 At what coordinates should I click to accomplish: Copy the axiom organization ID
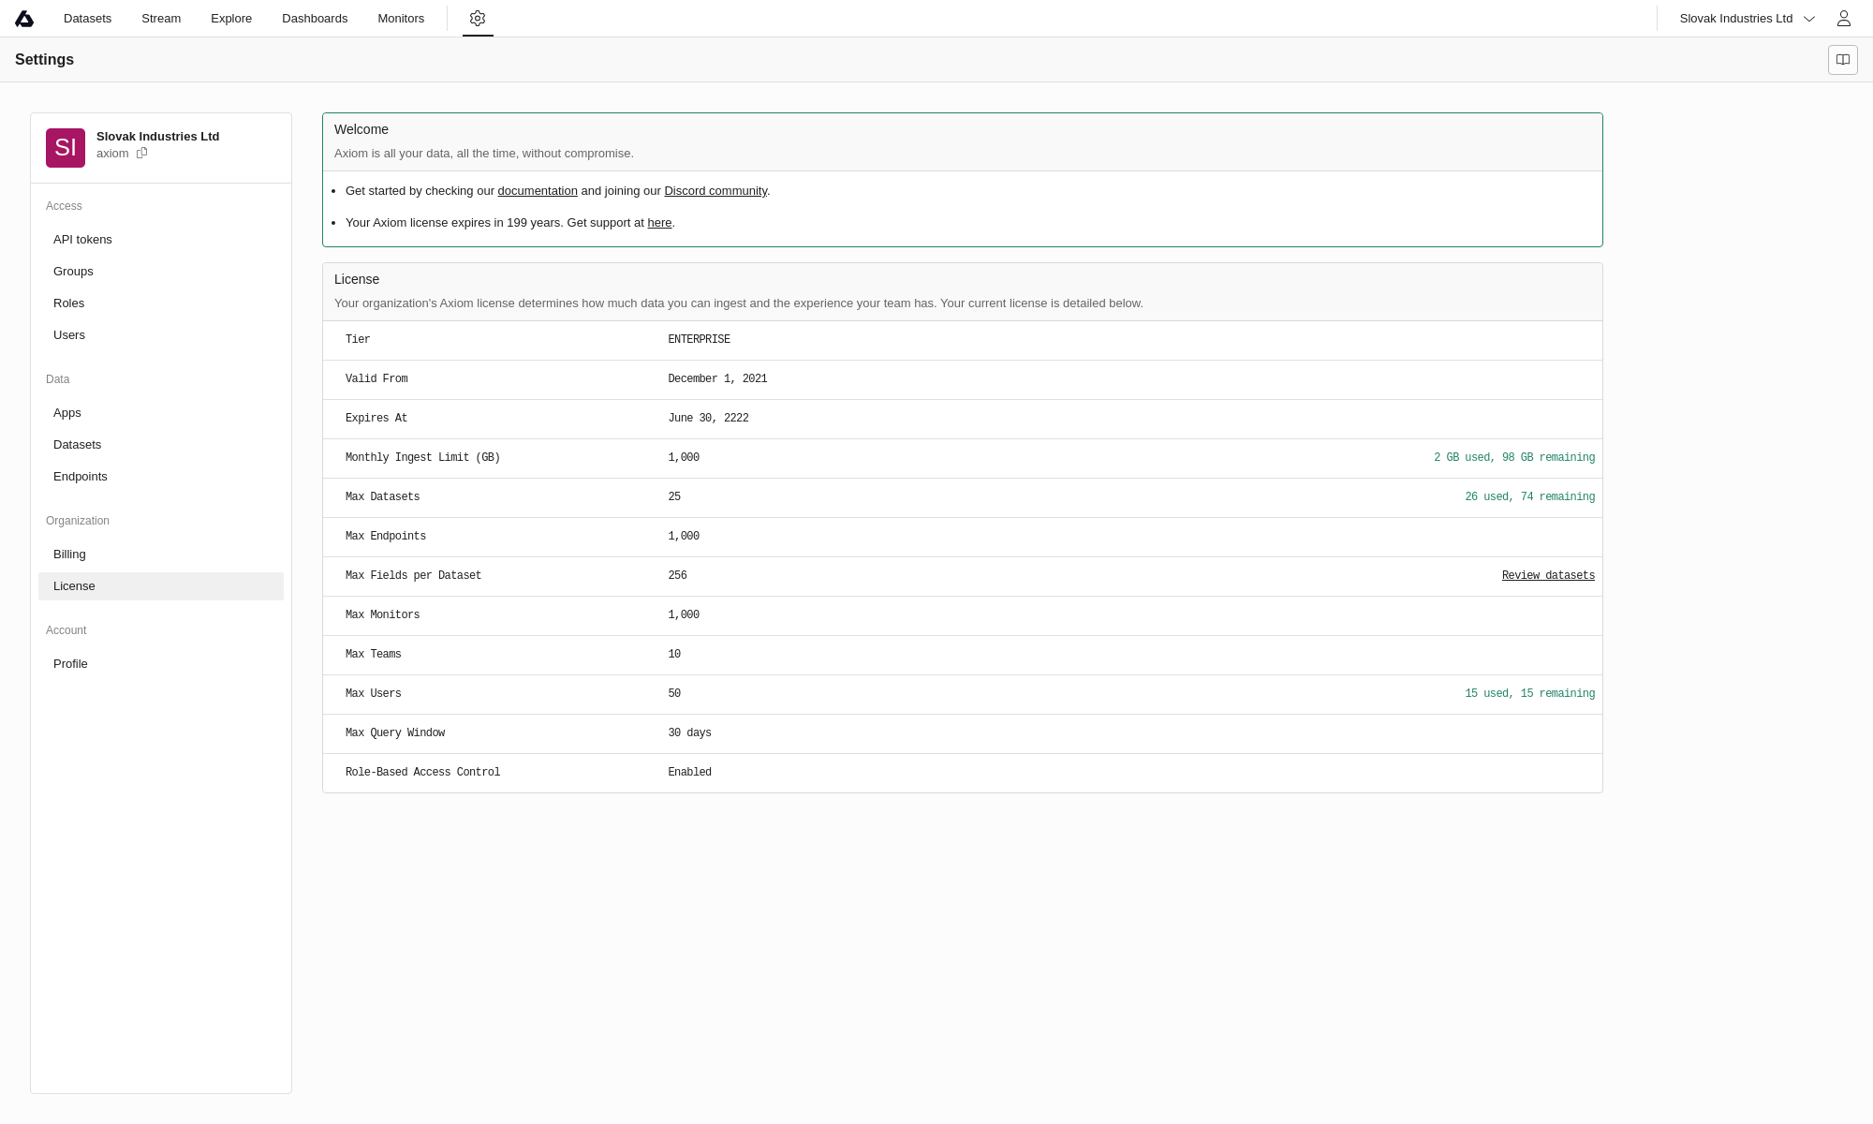(x=142, y=154)
